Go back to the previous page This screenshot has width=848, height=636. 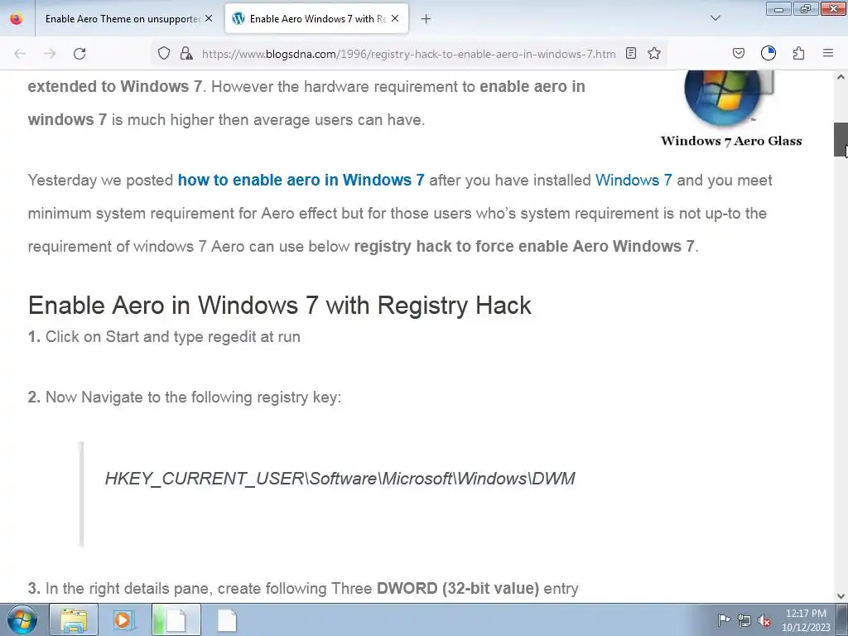(20, 54)
